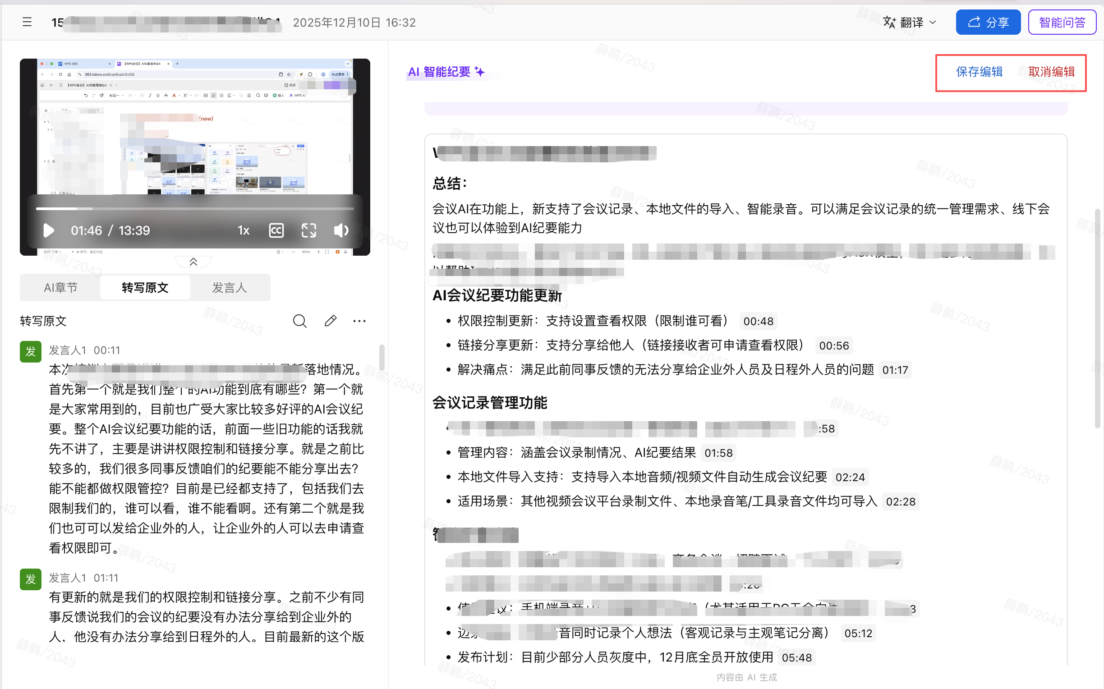Viewport: 1104px width, 689px height.
Task: Click the 发言人1 avatar at 00:11
Action: 31,351
